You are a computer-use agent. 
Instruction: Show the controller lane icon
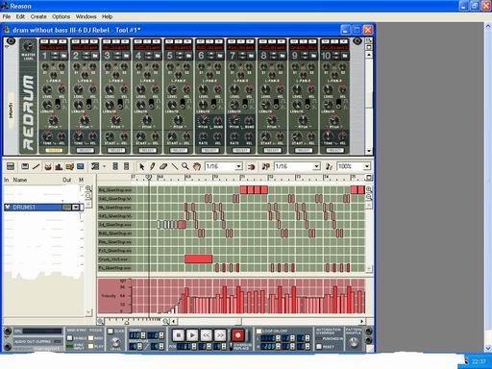[81, 166]
